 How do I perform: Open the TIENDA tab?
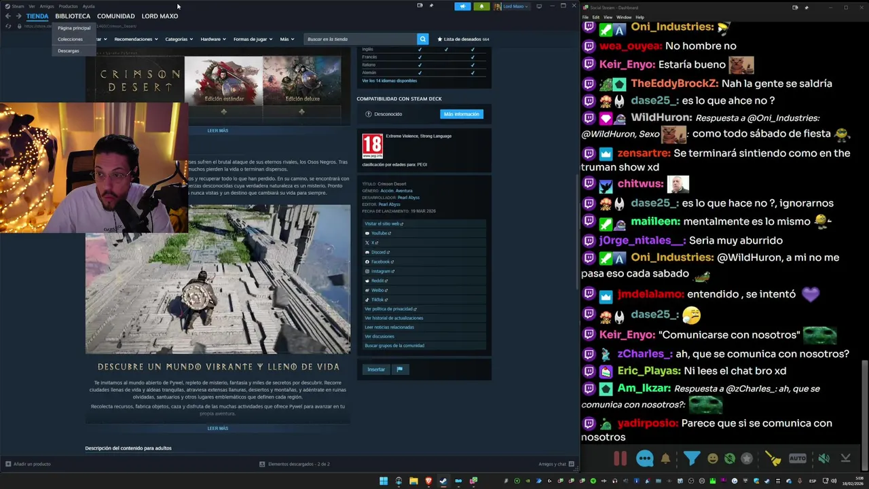point(37,16)
